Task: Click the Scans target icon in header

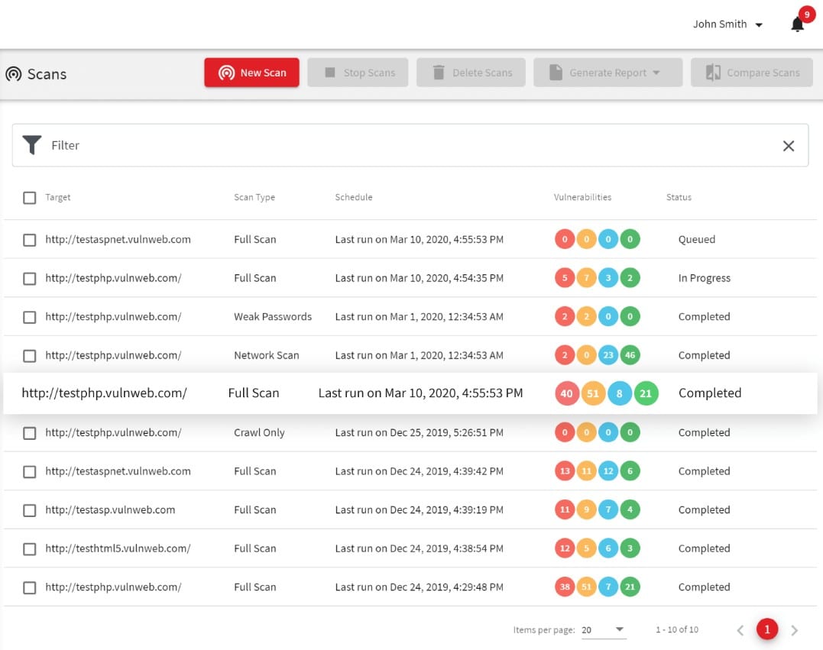Action: pos(13,74)
